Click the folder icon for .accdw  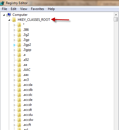coord(19,120)
